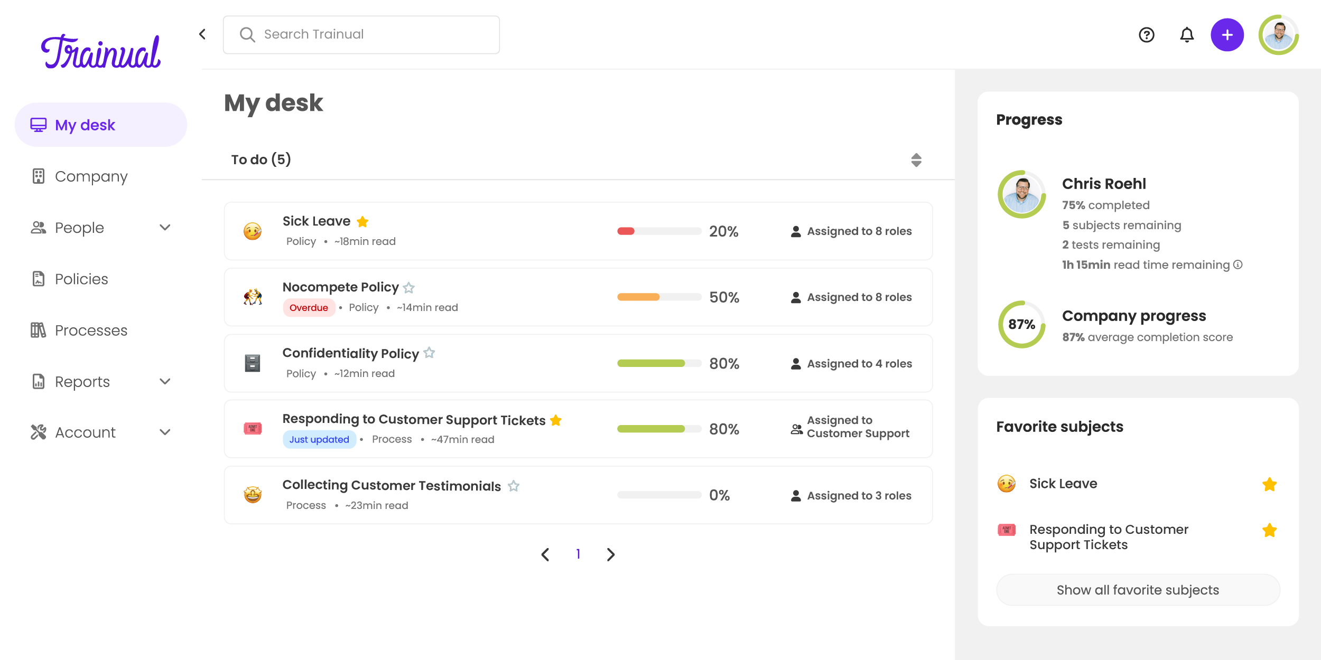
Task: Open the help question mark icon
Action: [x=1146, y=35]
